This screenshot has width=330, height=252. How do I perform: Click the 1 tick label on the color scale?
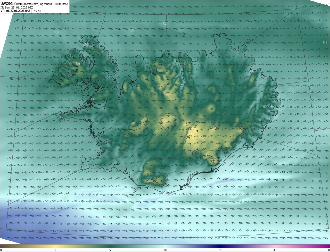[x=55, y=250]
